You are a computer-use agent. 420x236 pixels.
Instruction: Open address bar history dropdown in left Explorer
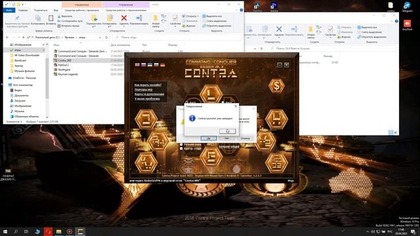pyautogui.click(x=100, y=37)
